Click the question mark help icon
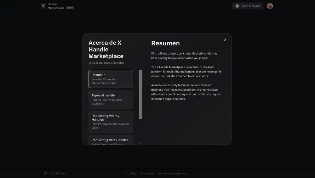315x178 pixels. [237, 6]
